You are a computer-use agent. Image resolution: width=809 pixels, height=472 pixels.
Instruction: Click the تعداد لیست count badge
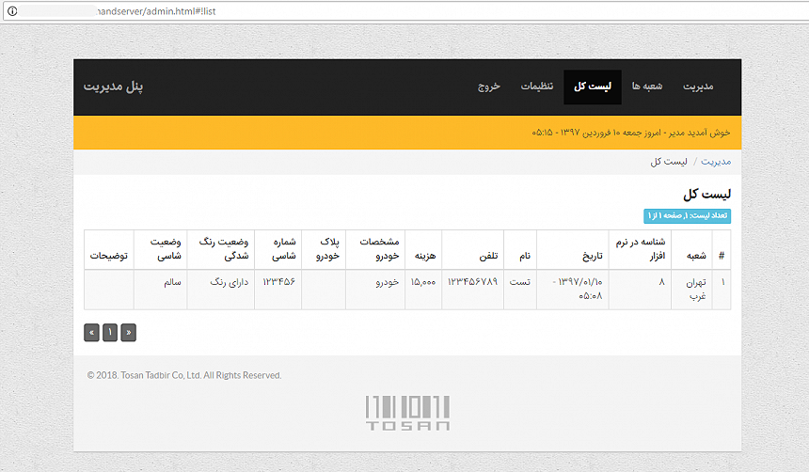coord(688,215)
